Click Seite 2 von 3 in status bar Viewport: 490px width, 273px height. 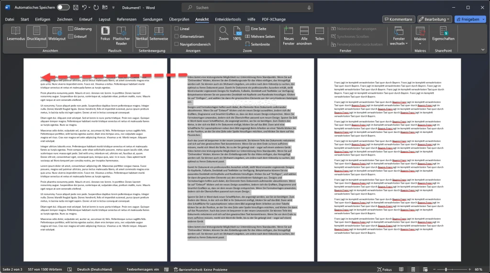coord(12,270)
